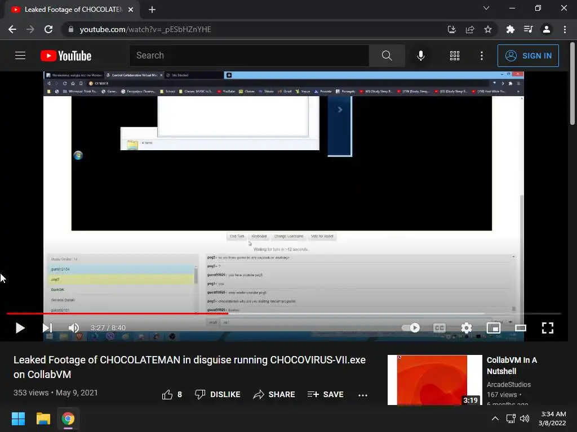Image resolution: width=577 pixels, height=432 pixels.
Task: Open Chrome profile icon
Action: [547, 29]
